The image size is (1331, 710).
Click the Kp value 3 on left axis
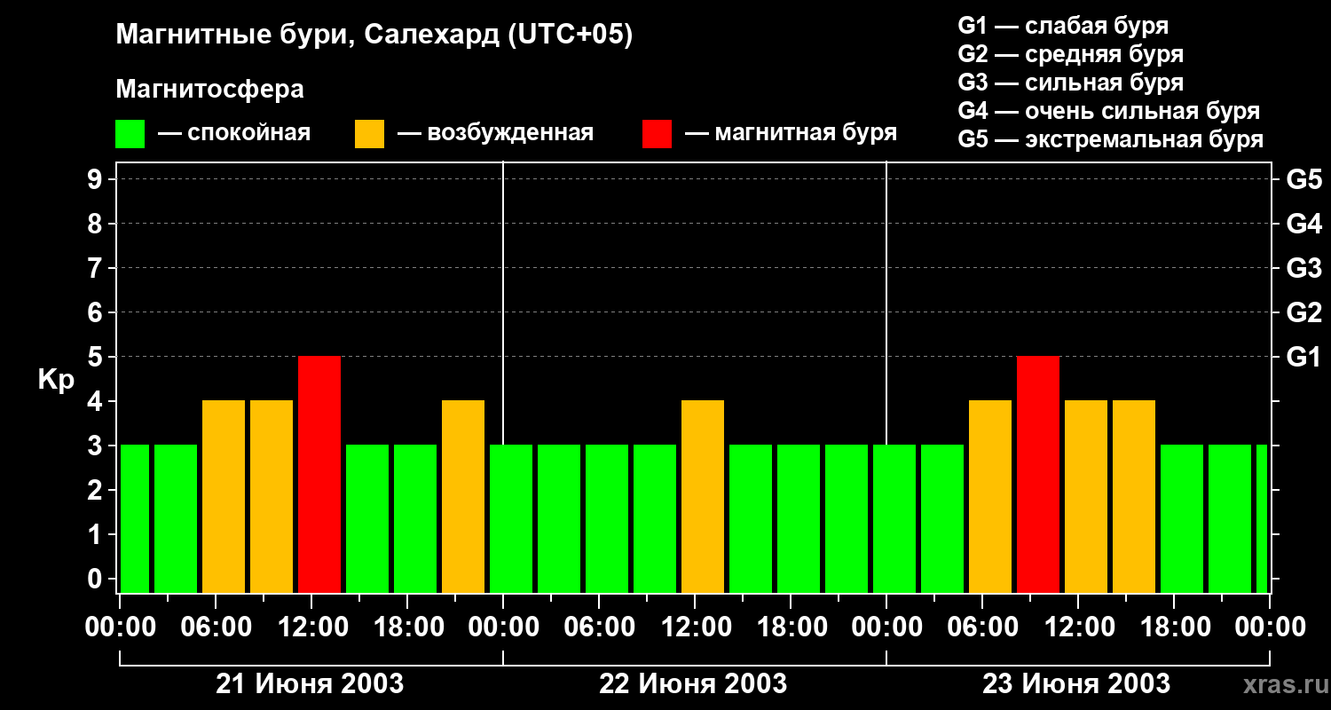97,446
